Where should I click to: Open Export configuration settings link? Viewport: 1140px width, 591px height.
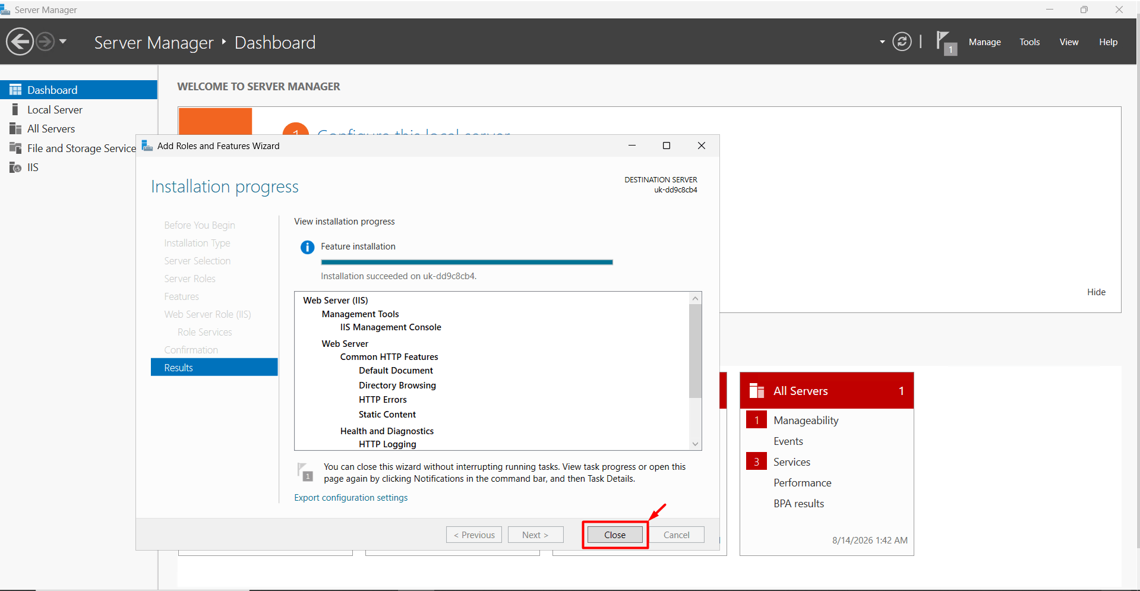[351, 498]
